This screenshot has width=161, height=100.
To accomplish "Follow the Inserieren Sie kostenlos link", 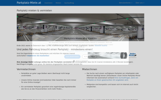I will point(38,56).
